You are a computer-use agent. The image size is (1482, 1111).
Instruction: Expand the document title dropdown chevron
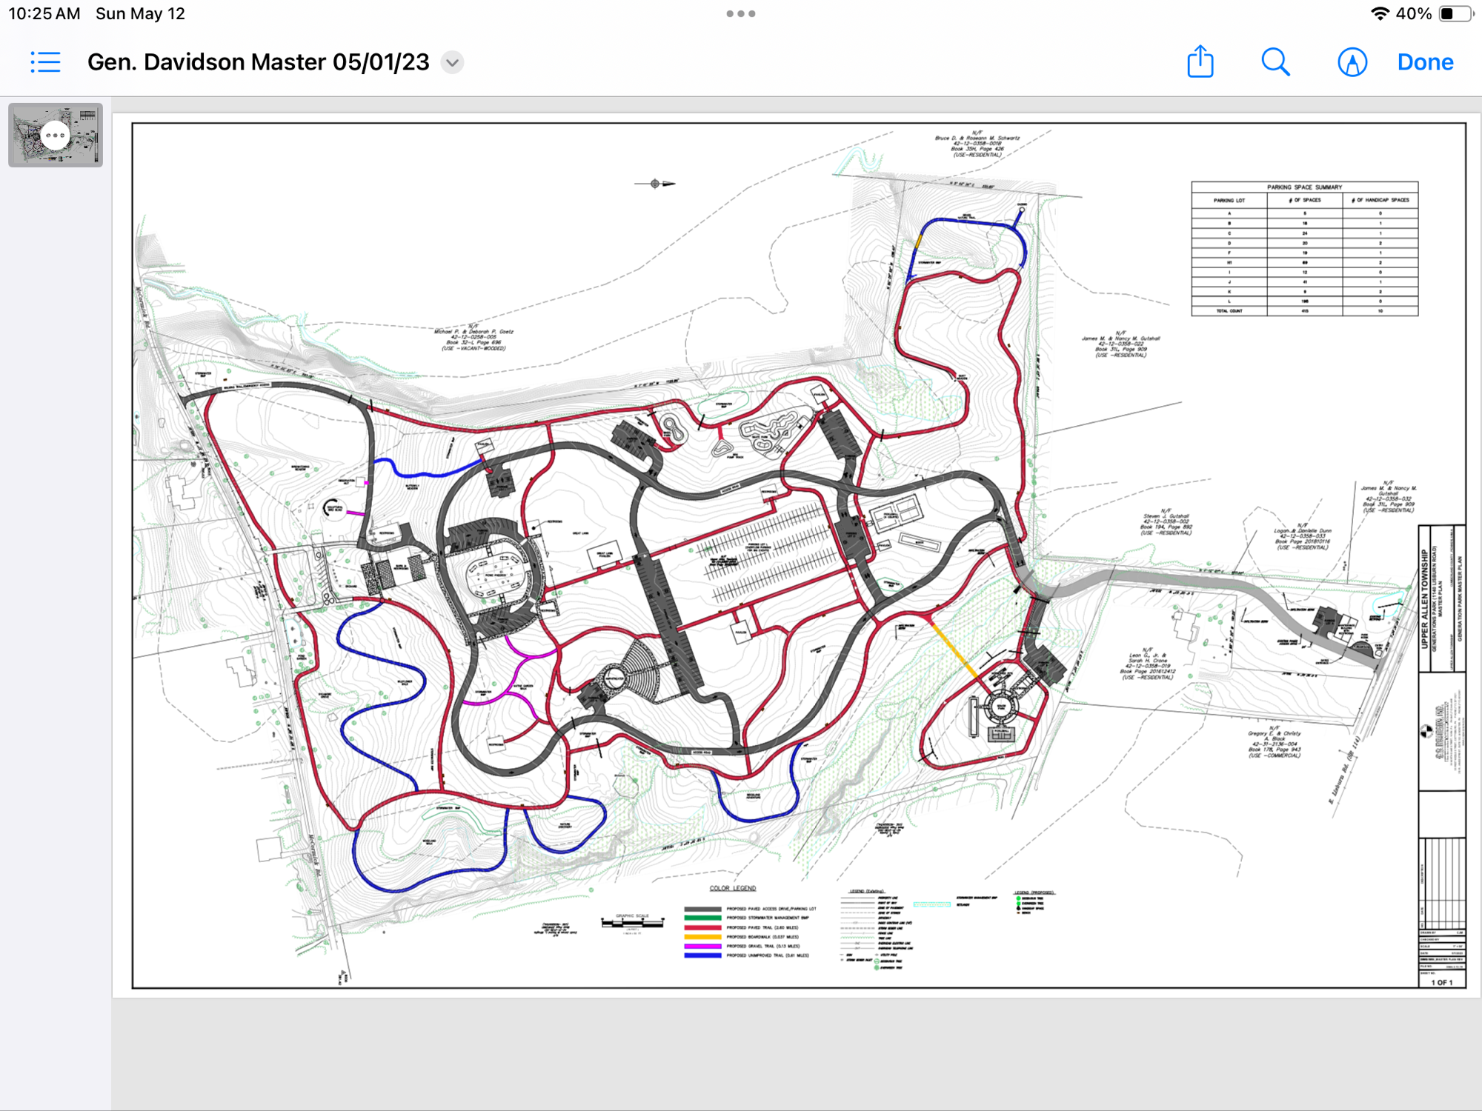tap(453, 63)
